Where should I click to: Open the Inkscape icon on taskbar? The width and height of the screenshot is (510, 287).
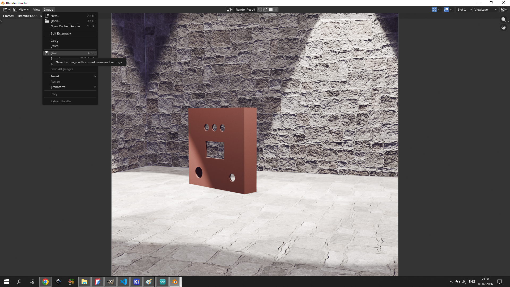(x=58, y=282)
